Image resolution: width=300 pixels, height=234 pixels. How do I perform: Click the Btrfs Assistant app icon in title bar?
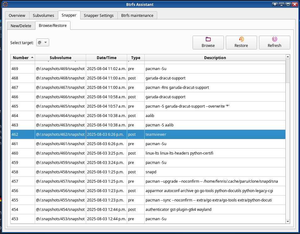point(5,4)
